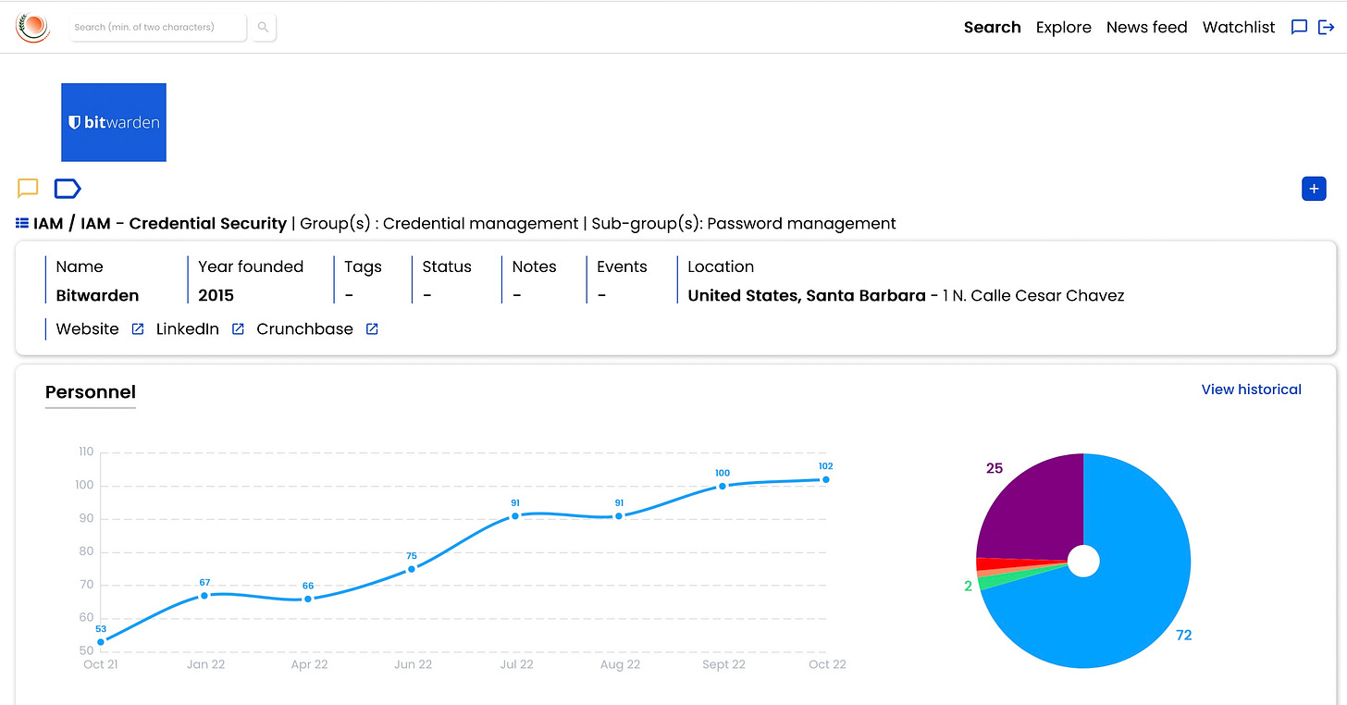Click the logout arrow icon
The image size is (1347, 705).
[x=1326, y=27]
